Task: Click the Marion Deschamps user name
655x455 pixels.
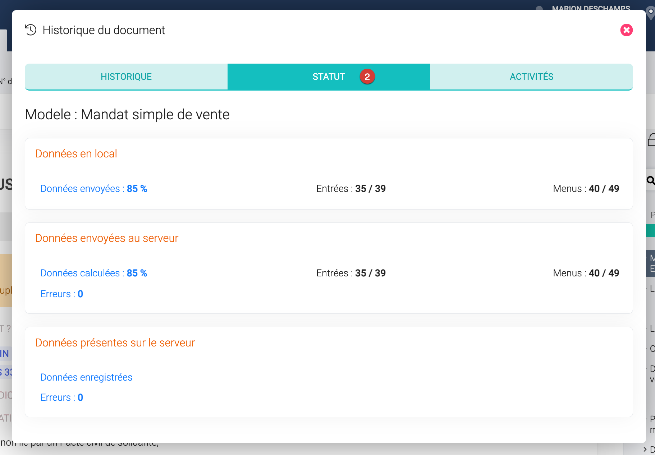Action: (x=591, y=8)
